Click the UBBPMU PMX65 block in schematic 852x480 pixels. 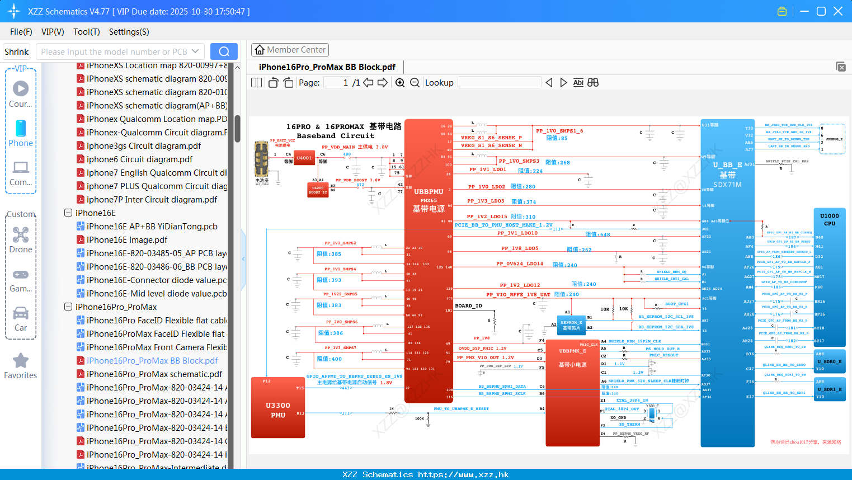(429, 260)
